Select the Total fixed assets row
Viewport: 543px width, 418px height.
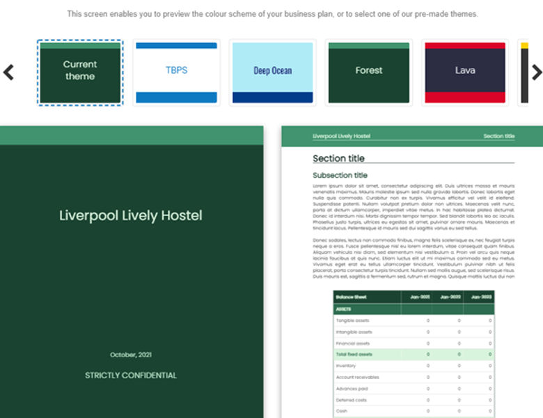(x=413, y=355)
